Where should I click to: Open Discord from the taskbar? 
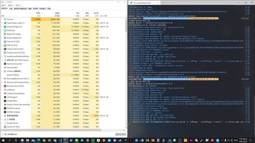click(115, 140)
